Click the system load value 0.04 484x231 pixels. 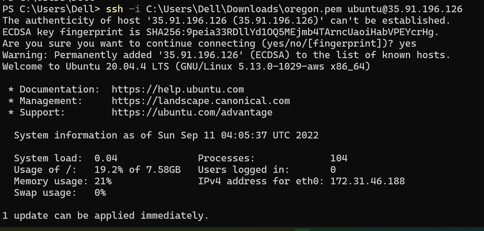point(106,158)
